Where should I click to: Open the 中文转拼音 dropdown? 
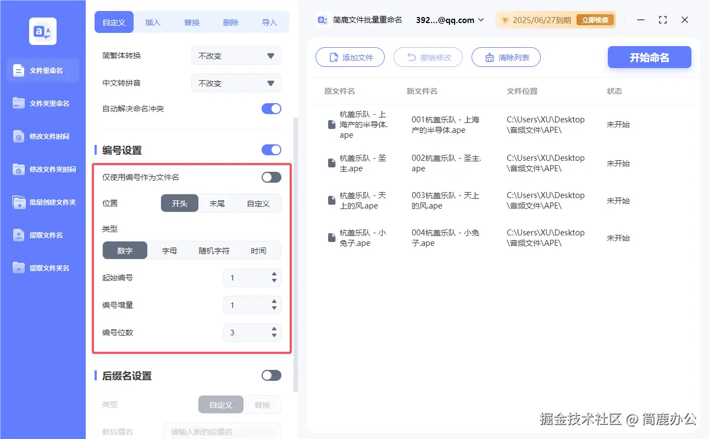tap(236, 83)
